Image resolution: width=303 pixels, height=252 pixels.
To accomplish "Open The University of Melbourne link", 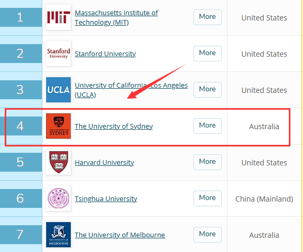I will click(120, 235).
